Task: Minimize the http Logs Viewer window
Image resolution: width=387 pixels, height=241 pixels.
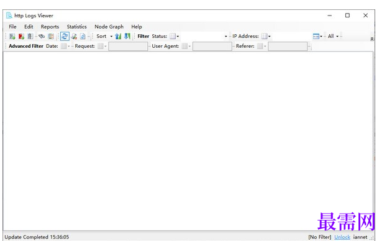Action: point(329,16)
